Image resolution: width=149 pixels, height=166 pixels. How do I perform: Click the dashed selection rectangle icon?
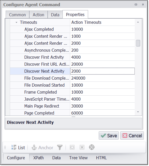click(x=72, y=147)
